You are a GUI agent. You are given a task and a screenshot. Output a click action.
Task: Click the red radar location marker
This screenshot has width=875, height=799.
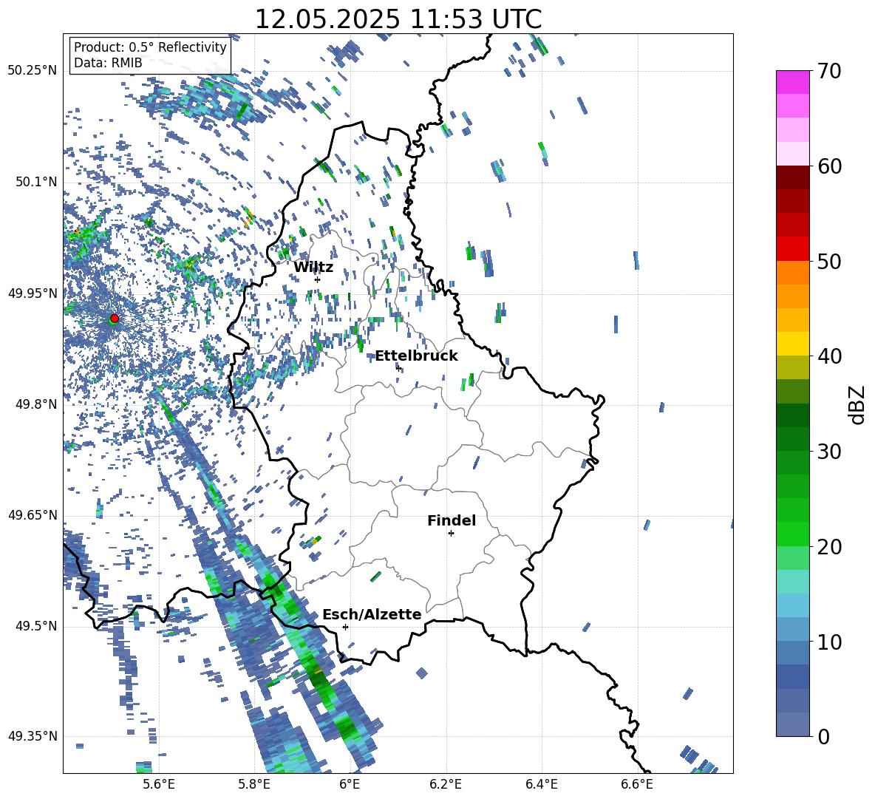[115, 318]
